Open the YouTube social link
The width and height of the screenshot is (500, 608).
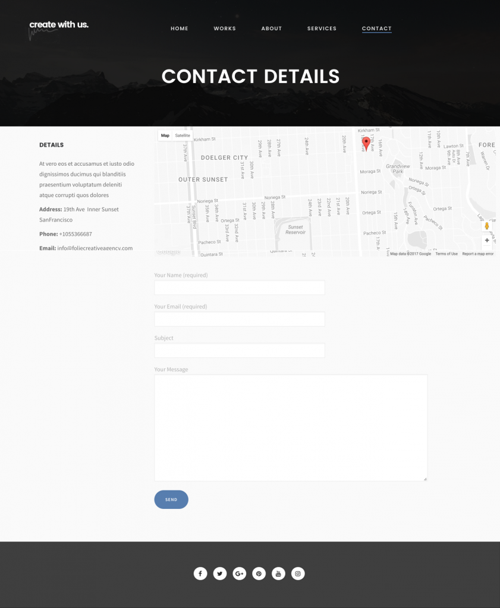click(278, 574)
